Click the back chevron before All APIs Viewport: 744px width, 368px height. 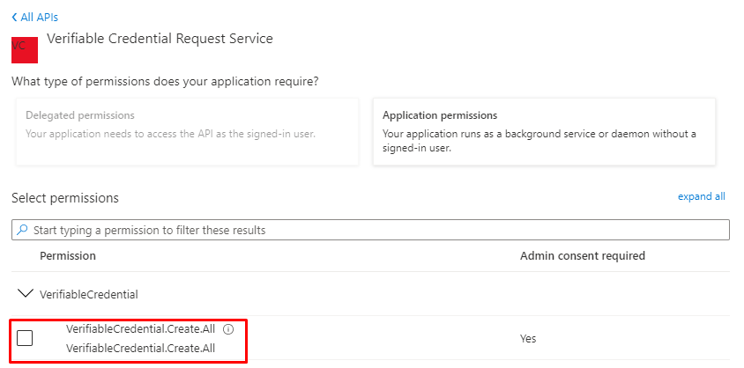(14, 18)
